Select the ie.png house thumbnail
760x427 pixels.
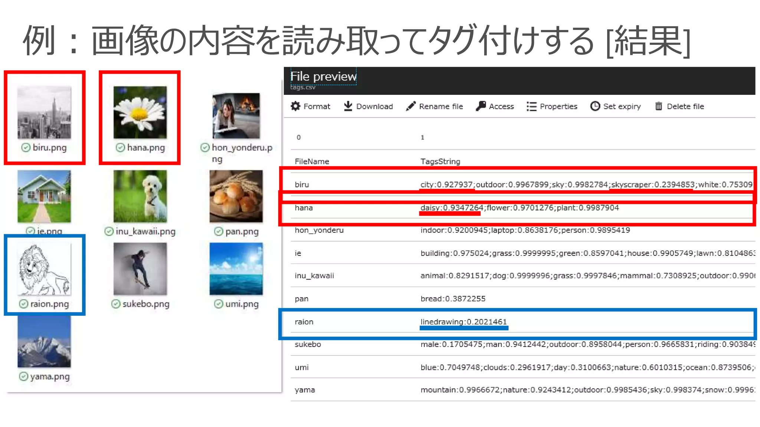tap(44, 196)
